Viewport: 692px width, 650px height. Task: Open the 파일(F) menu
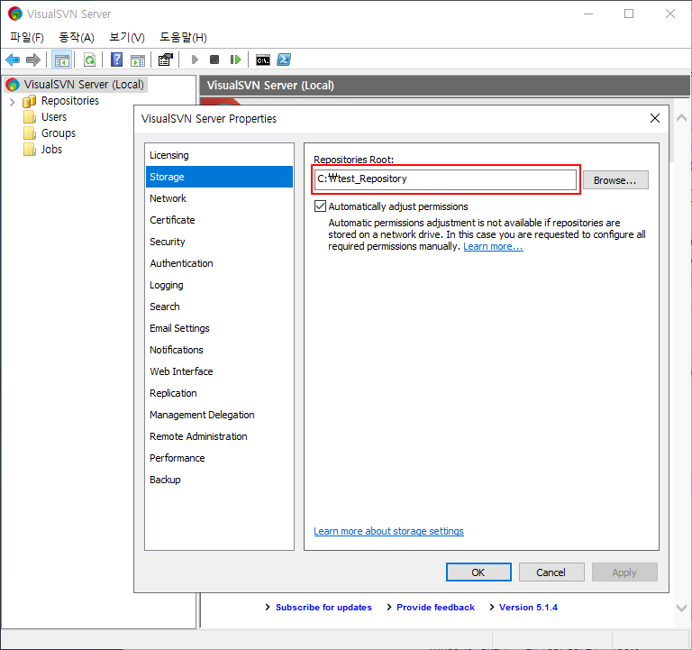point(27,38)
